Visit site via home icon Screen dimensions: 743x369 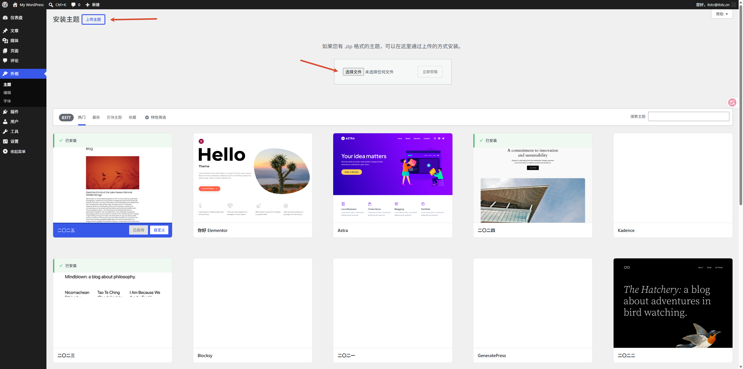15,5
